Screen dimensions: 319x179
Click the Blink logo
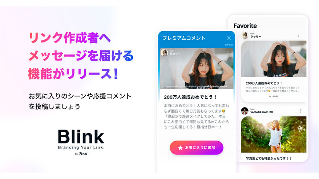81,142
